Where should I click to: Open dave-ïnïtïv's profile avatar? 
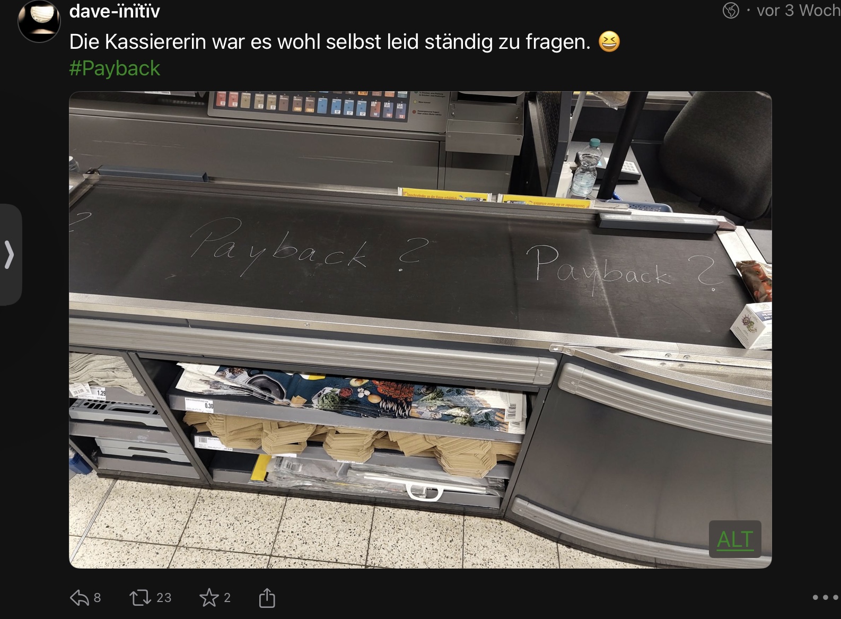39,20
